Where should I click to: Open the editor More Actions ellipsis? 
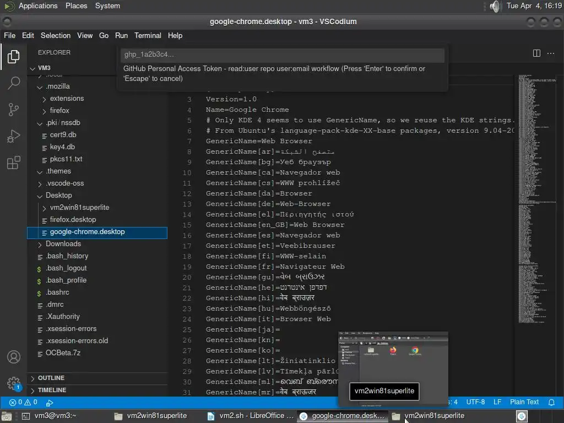551,53
